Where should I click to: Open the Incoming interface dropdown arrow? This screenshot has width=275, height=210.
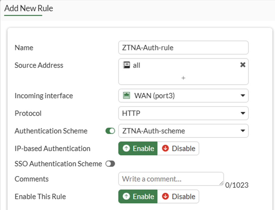tap(243, 96)
